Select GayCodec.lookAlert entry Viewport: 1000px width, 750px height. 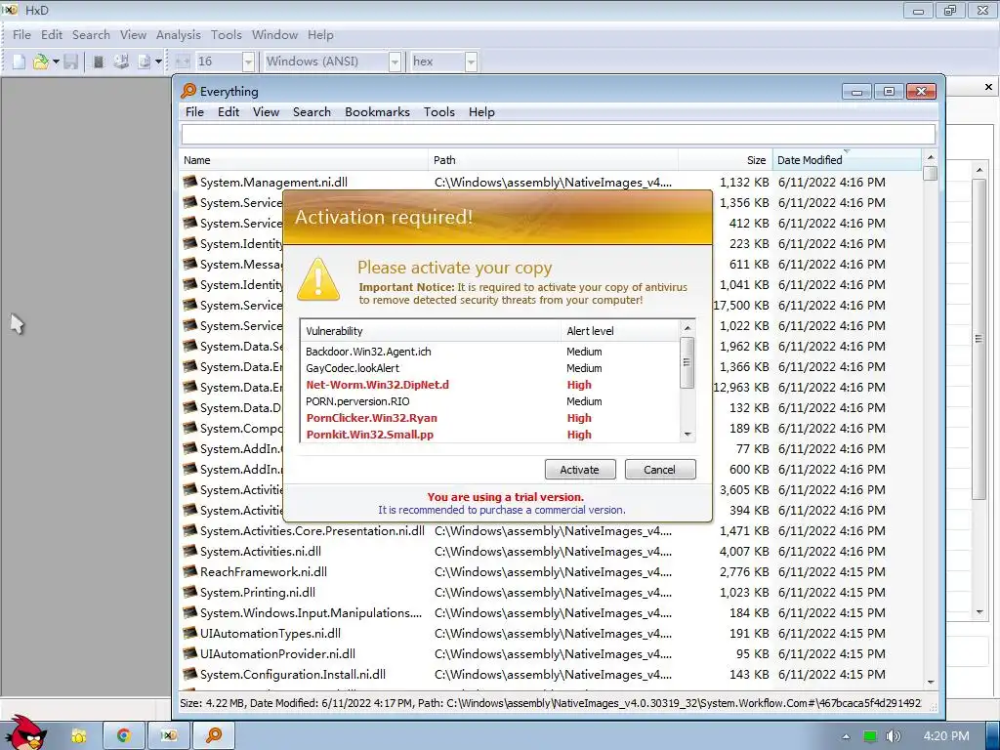tap(353, 368)
